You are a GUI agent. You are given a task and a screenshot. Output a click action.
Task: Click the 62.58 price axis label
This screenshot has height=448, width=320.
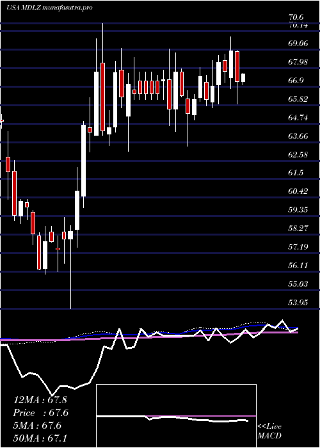[299, 155]
